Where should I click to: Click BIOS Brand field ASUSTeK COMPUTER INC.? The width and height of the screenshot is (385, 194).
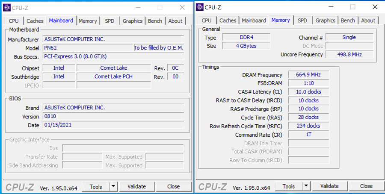113,108
